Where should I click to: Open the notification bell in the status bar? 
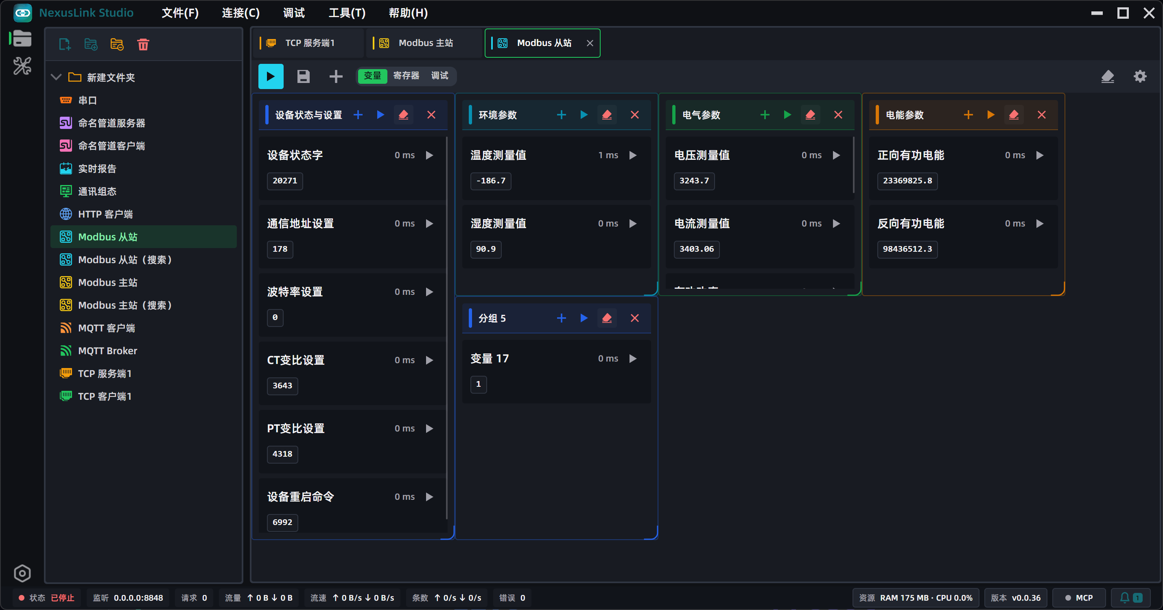[1131, 597]
